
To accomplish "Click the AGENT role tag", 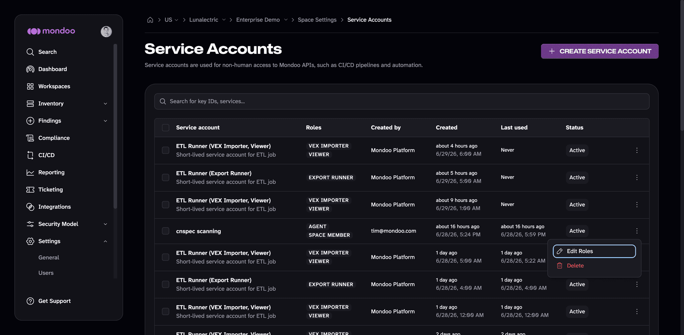I will click(x=317, y=227).
